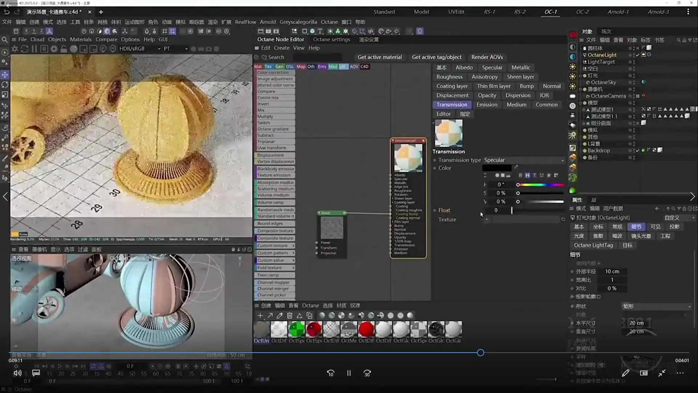The width and height of the screenshot is (698, 393).
Task: Select the Move tool in left toolbar
Action: (x=5, y=75)
